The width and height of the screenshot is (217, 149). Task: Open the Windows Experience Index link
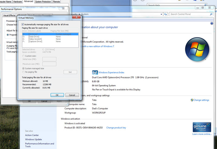pyautogui.click(x=111, y=72)
